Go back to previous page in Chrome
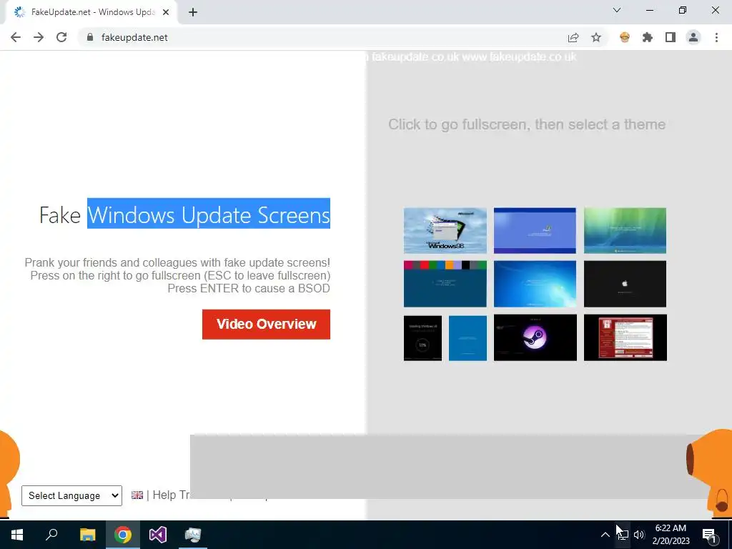Screen dimensions: 732x549 (x=16, y=37)
